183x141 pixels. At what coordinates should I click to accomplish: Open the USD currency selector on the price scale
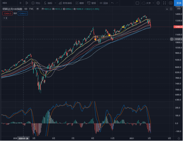179,9
